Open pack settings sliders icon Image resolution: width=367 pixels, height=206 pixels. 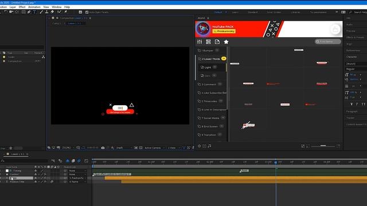point(200,42)
